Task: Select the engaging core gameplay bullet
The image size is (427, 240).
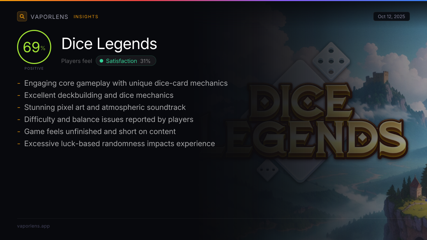Action: click(x=122, y=83)
